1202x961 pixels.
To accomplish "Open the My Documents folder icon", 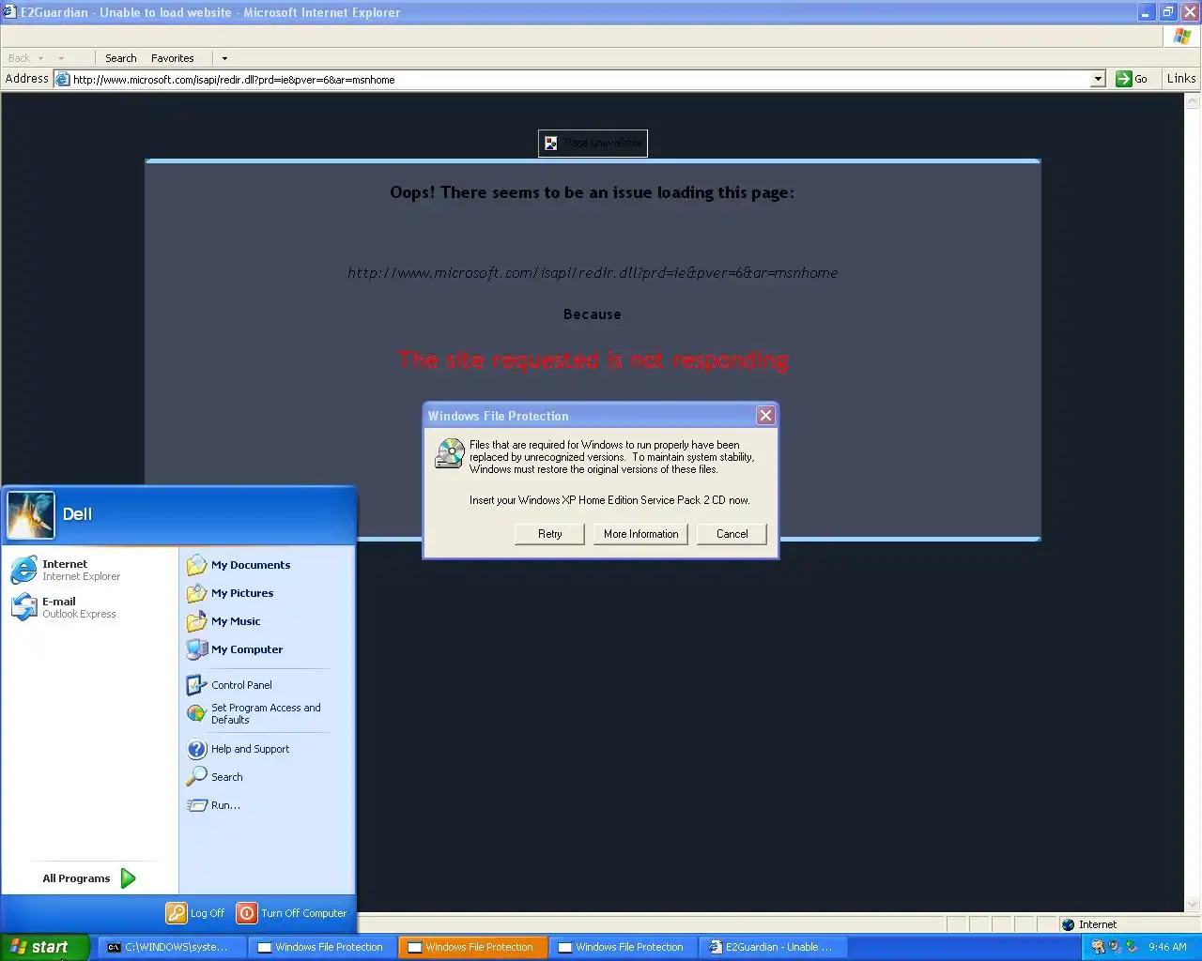I will 196,565.
